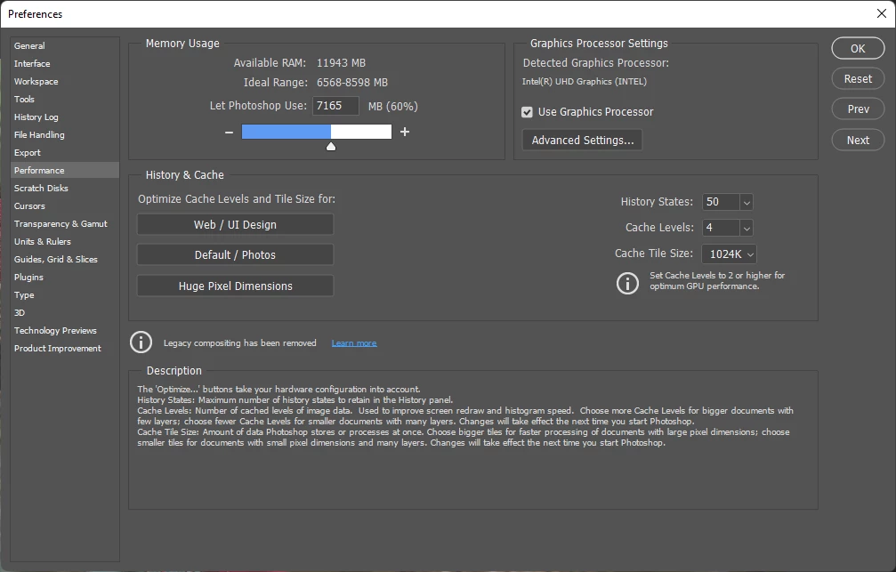Open Plugins preferences
This screenshot has height=572, width=896.
[x=64, y=278]
